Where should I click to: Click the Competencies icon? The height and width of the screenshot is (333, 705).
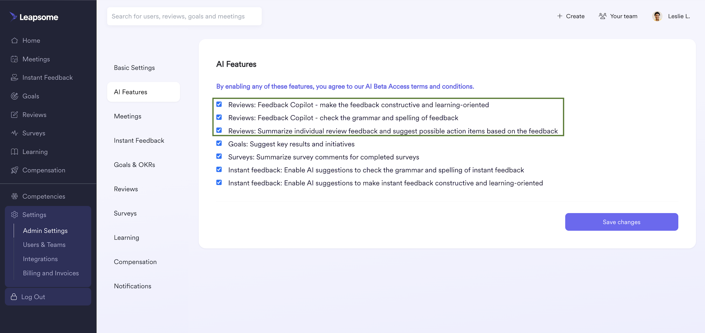[15, 196]
